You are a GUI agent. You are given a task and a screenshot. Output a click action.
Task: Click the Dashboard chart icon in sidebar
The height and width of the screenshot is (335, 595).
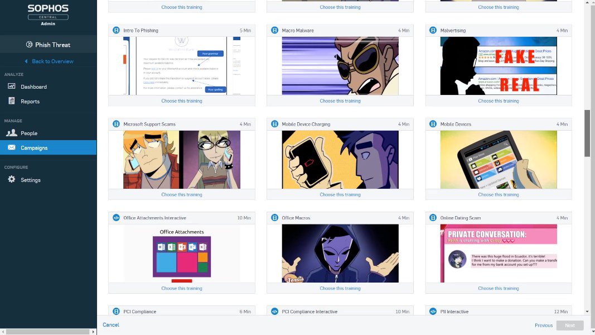[12, 86]
